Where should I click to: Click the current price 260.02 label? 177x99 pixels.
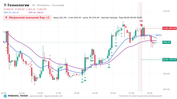[x=166, y=42]
